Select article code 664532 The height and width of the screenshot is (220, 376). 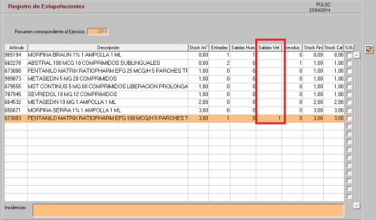(13, 102)
